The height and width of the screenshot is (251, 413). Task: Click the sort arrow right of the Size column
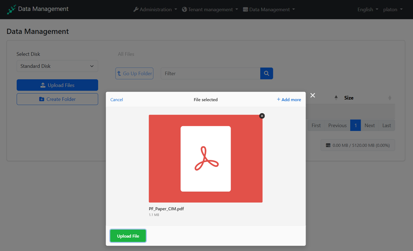pos(390,98)
